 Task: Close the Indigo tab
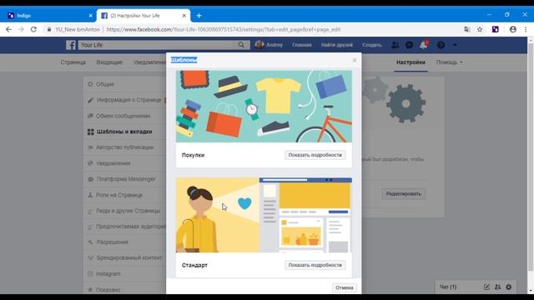(x=90, y=16)
